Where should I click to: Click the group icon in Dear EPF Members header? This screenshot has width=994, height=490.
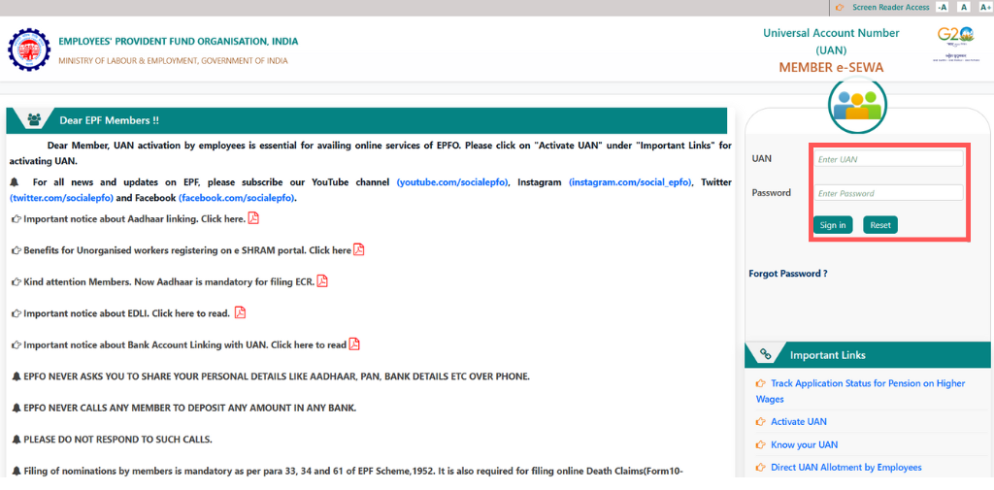click(35, 119)
